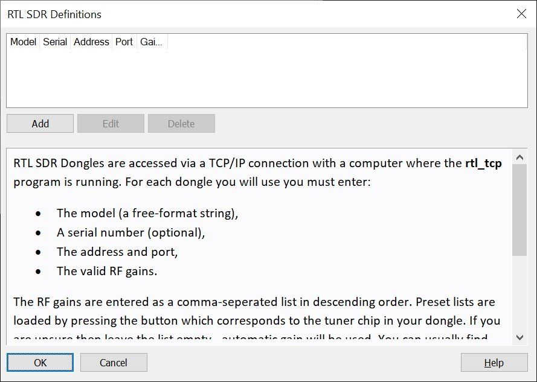The height and width of the screenshot is (382, 537).
Task: Click the Port column header
Action: click(124, 42)
